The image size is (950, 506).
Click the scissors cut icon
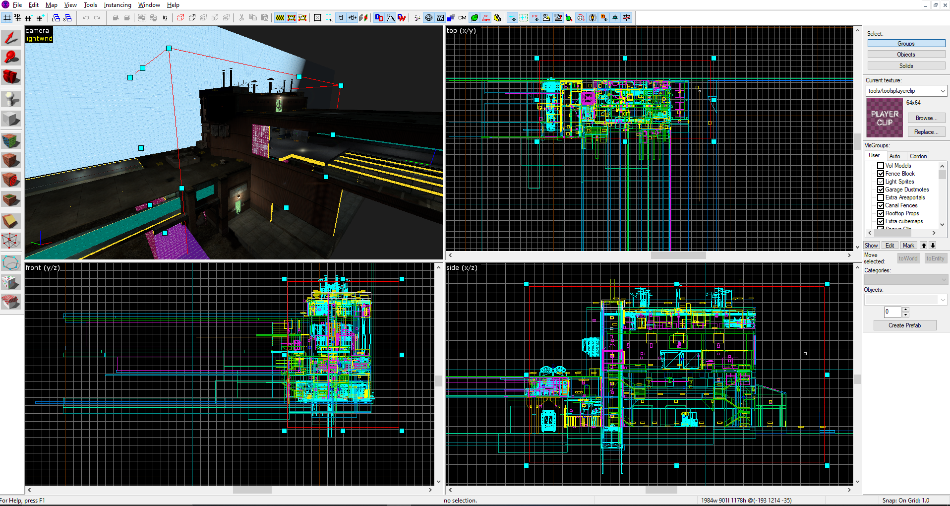[x=241, y=18]
